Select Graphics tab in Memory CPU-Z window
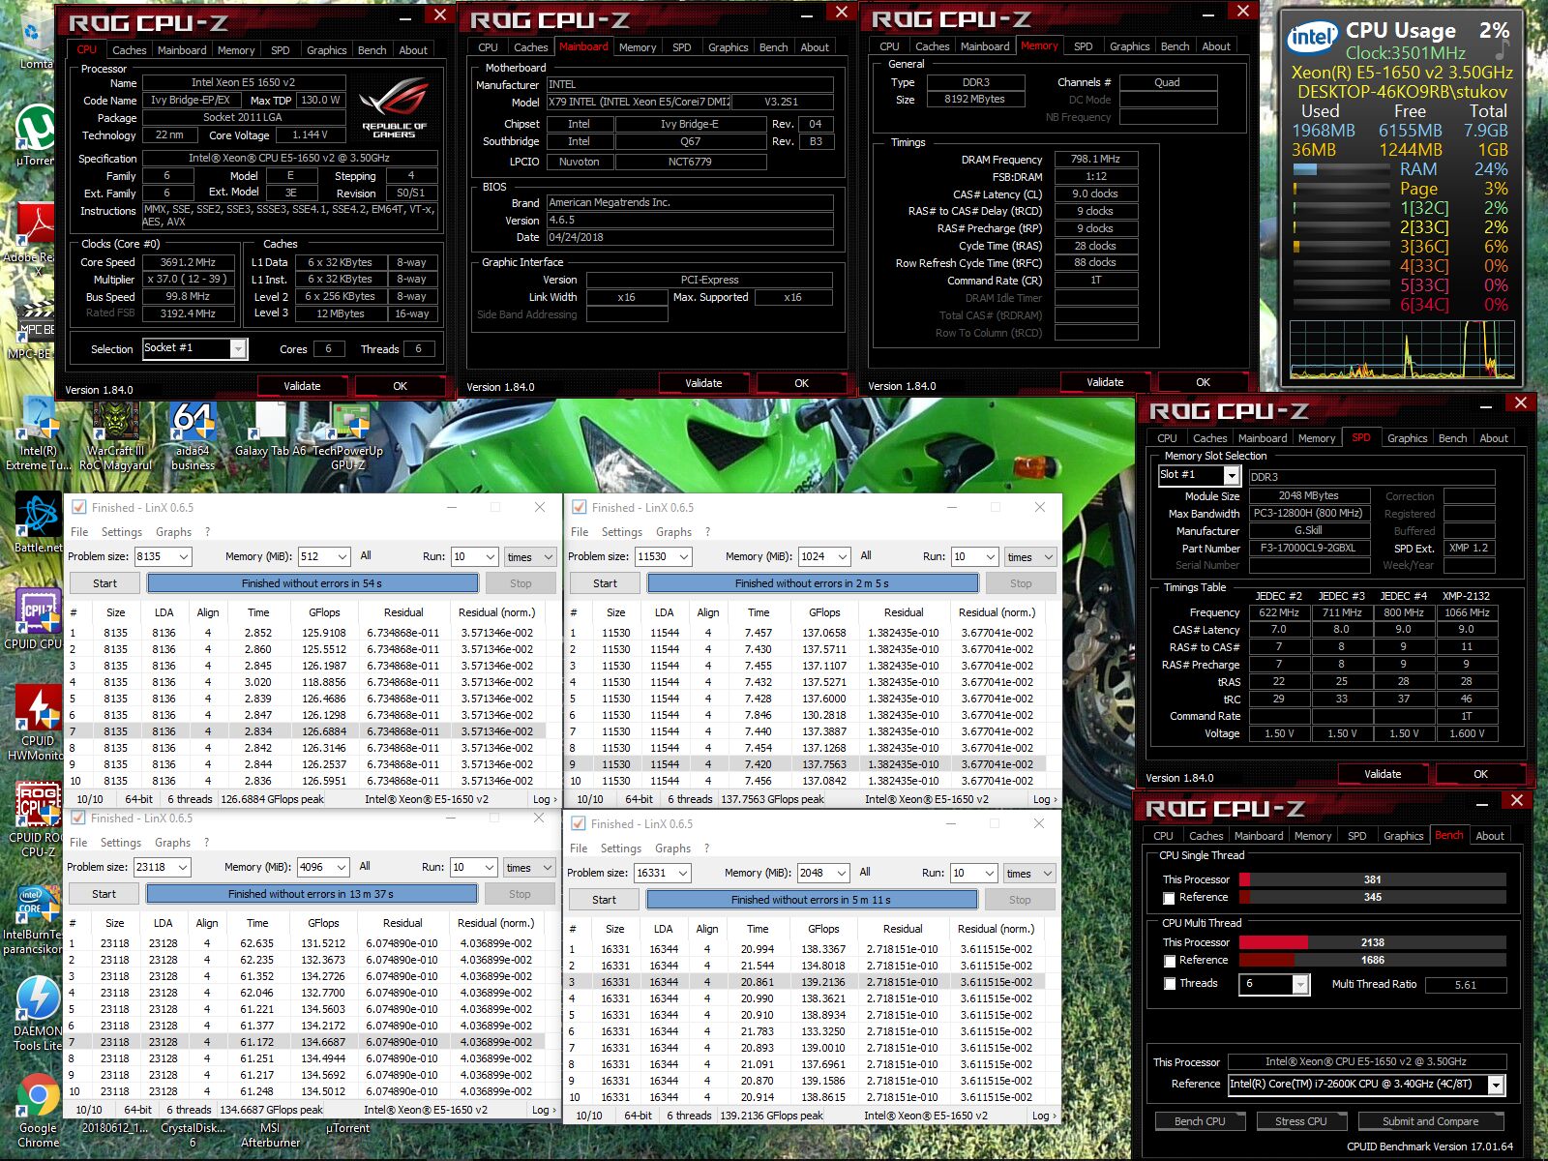 click(x=1130, y=46)
